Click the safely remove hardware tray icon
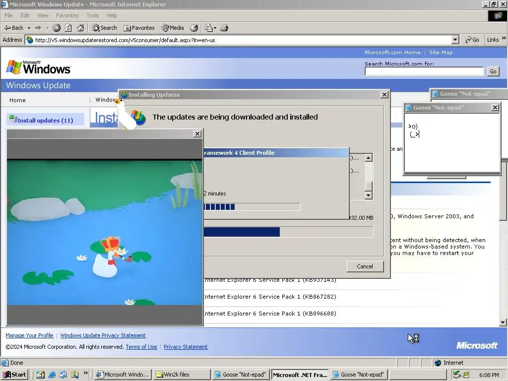508x381 pixels. 457,375
